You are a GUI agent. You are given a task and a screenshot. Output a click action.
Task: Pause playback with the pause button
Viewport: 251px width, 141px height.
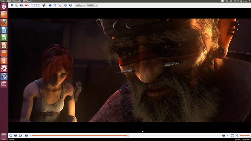click(x=16, y=136)
